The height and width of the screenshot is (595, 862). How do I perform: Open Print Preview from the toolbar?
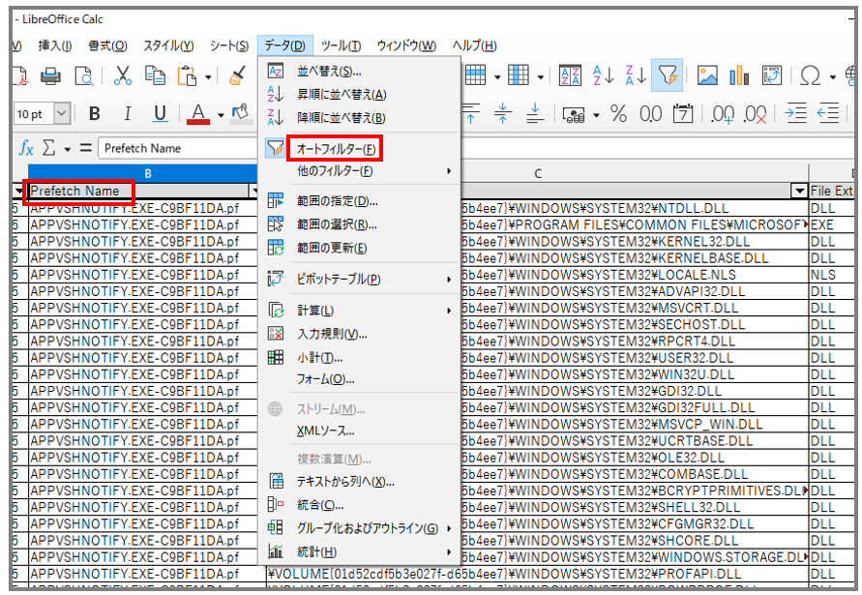pos(84,75)
